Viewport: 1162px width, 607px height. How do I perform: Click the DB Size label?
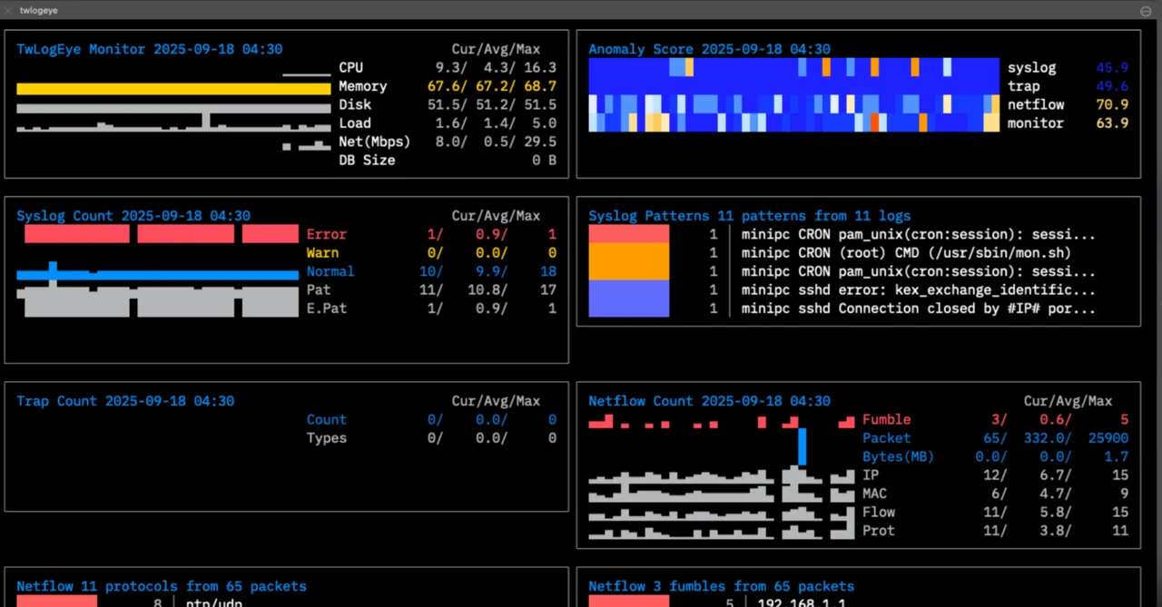point(367,160)
